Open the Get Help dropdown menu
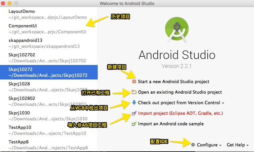The image size is (254, 152). [237, 145]
